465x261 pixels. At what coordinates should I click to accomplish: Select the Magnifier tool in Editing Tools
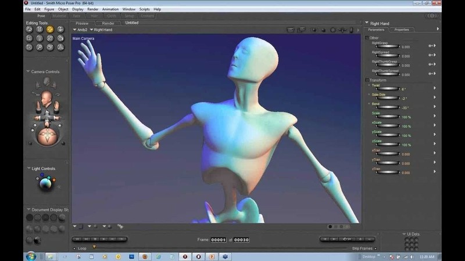40,48
